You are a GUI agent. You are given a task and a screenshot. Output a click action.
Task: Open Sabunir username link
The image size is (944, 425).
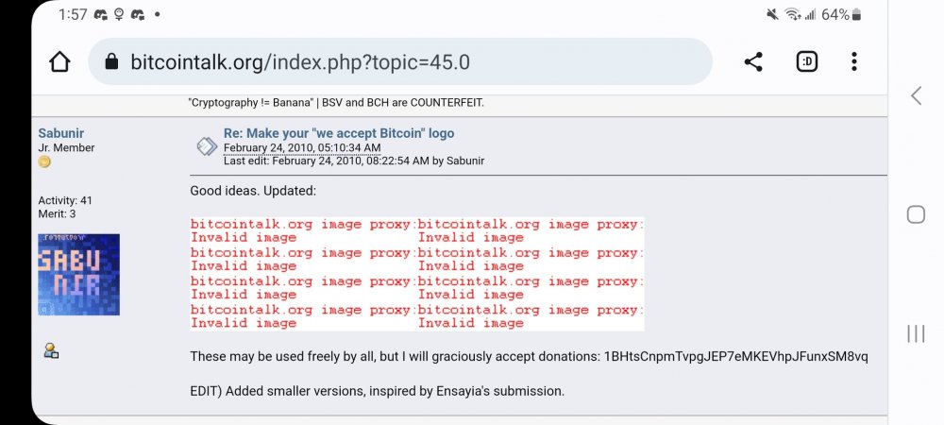tap(60, 134)
